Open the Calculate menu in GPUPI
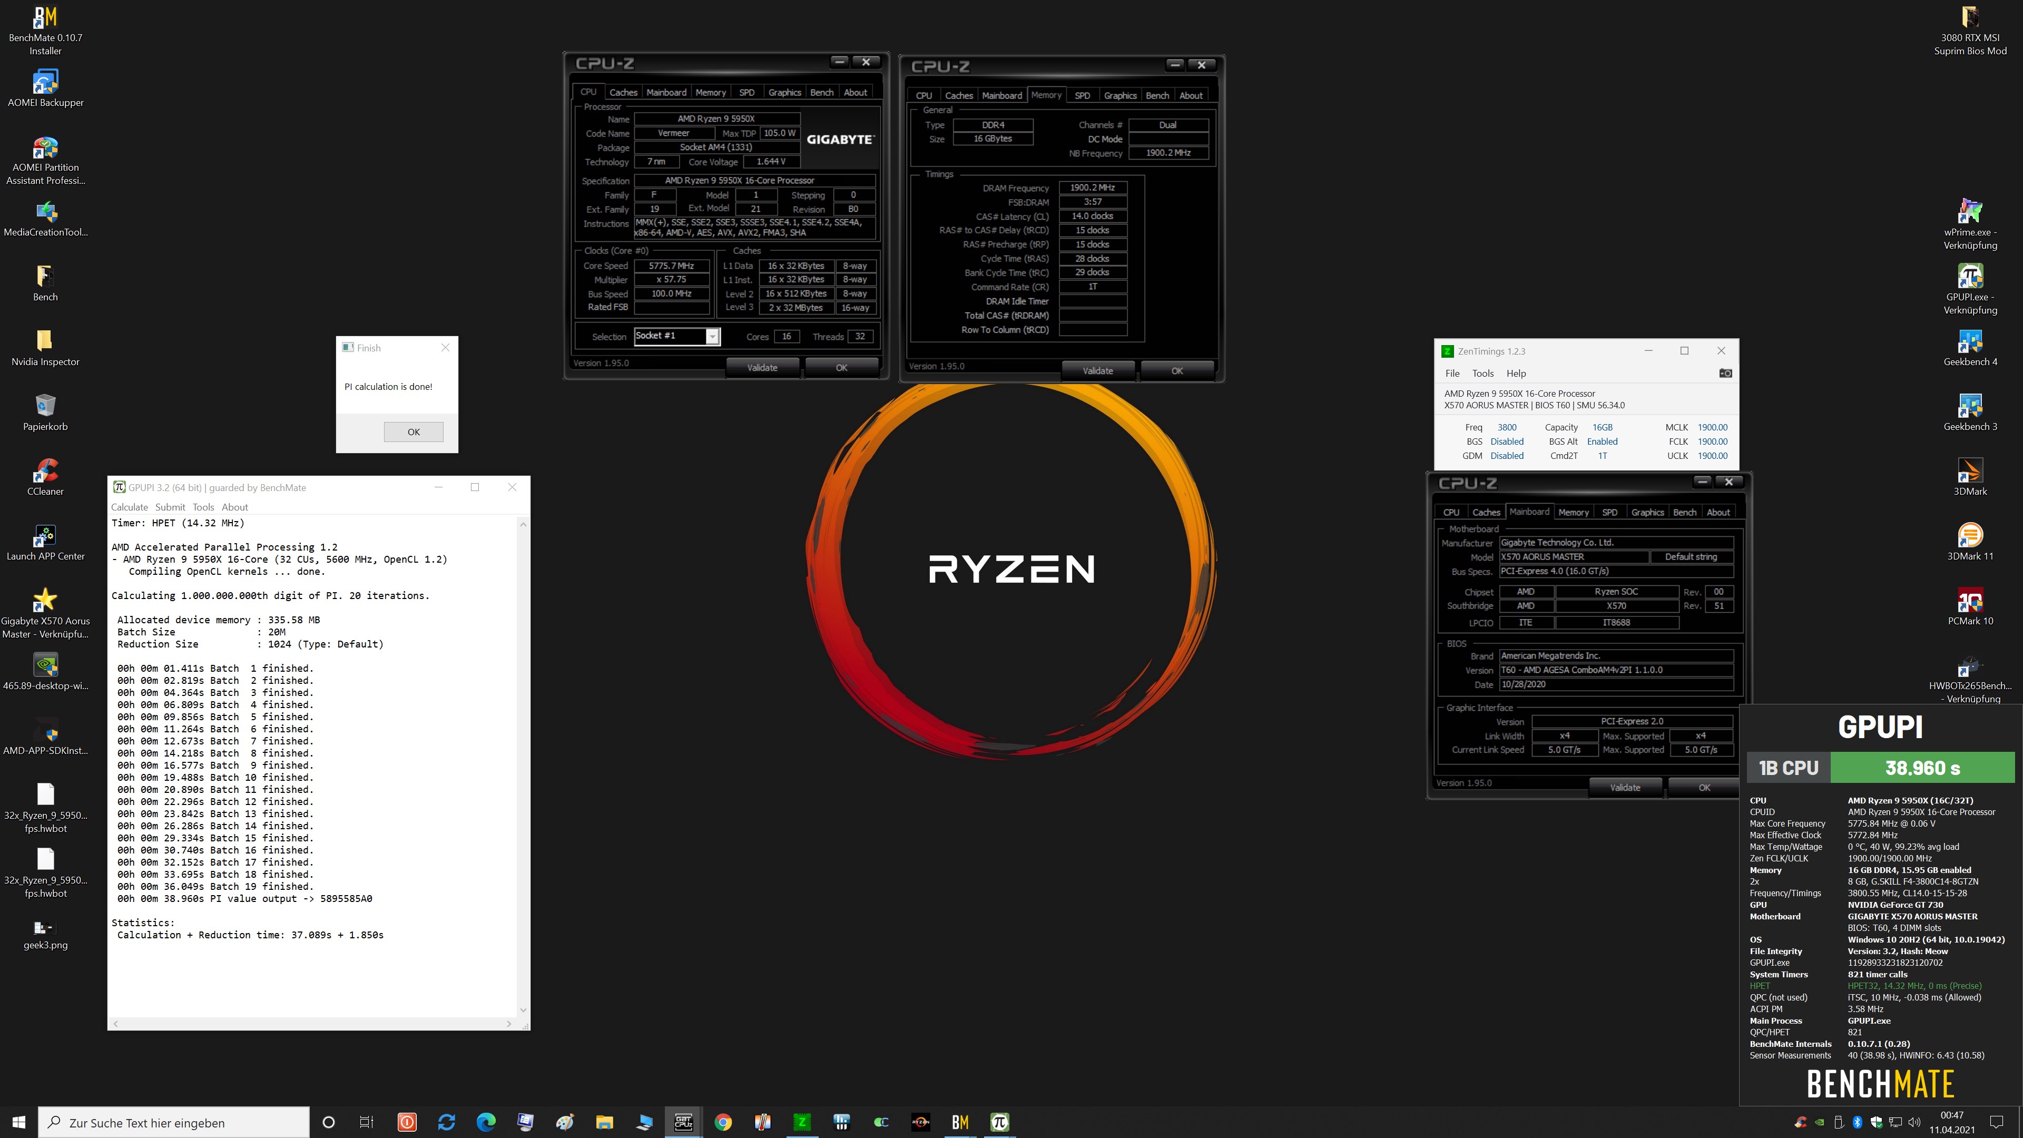This screenshot has width=2023, height=1138. [x=130, y=507]
